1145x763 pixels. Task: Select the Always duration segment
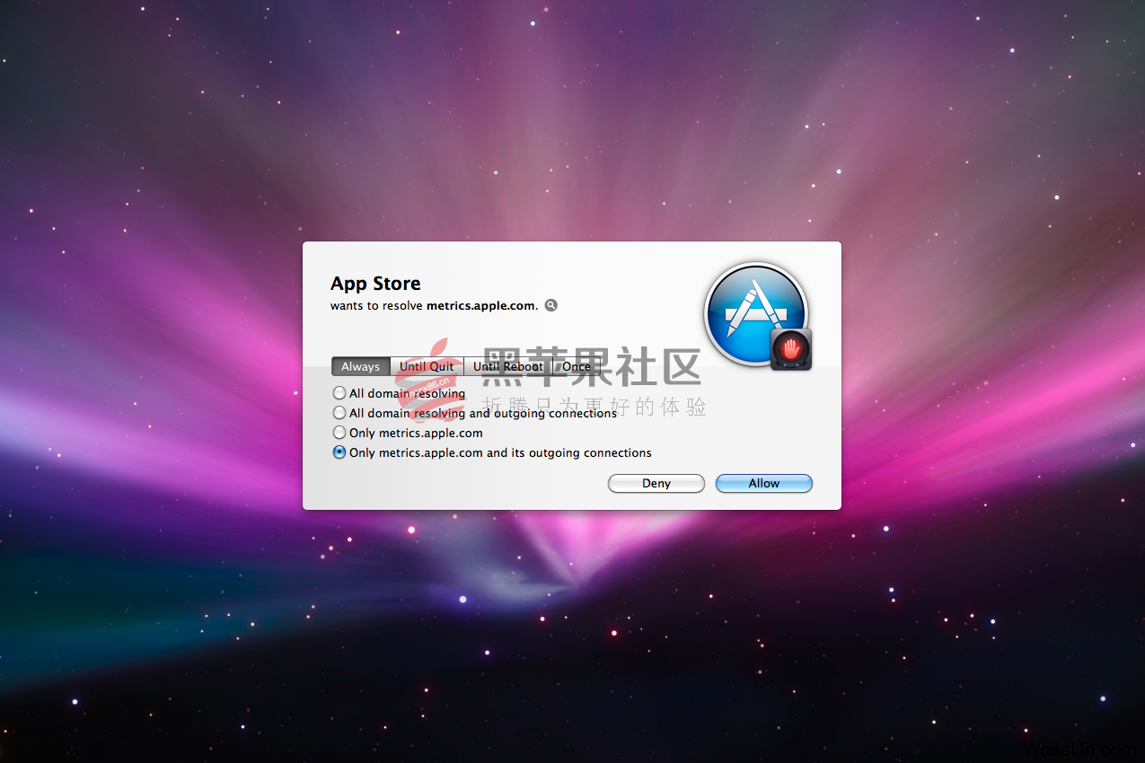click(361, 366)
